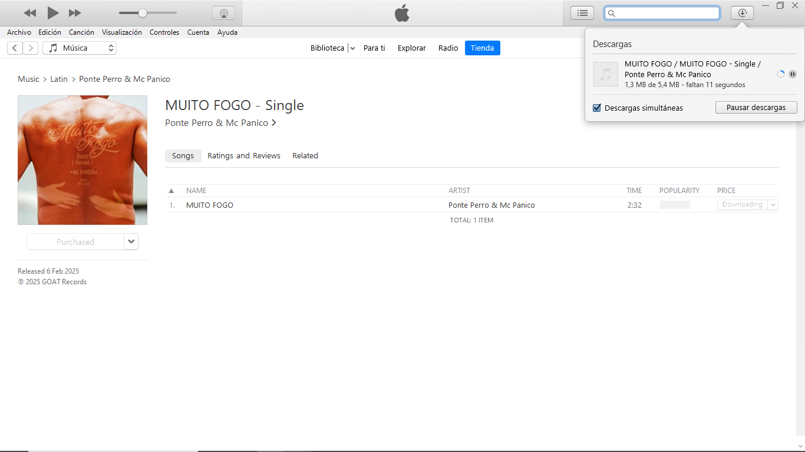Switch to the Explorar tab
This screenshot has height=452, width=805.
point(411,48)
